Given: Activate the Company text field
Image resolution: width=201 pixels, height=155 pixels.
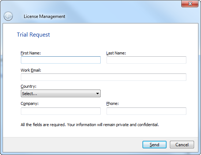Looking at the screenshot, I should pyautogui.click(x=61, y=111).
